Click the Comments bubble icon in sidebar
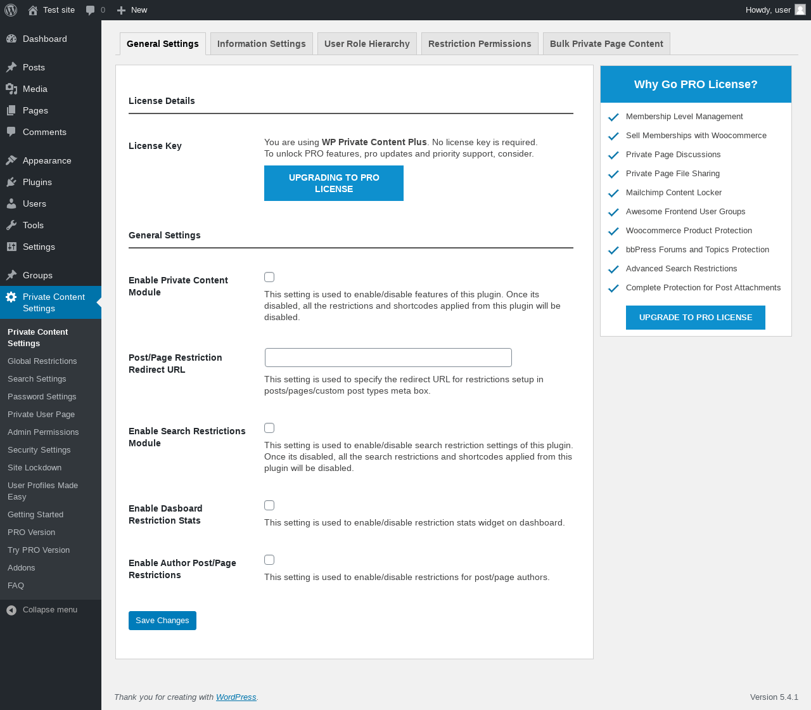 click(x=11, y=132)
